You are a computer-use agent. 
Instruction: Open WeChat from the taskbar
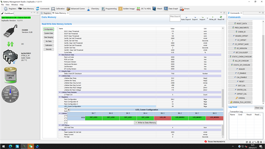pos(31,146)
